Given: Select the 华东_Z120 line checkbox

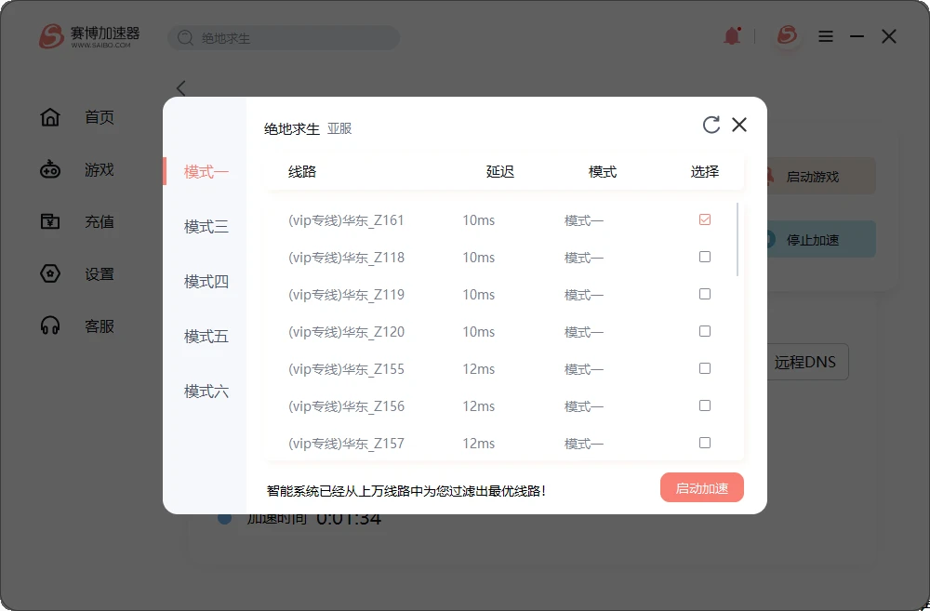Looking at the screenshot, I should click(x=705, y=331).
